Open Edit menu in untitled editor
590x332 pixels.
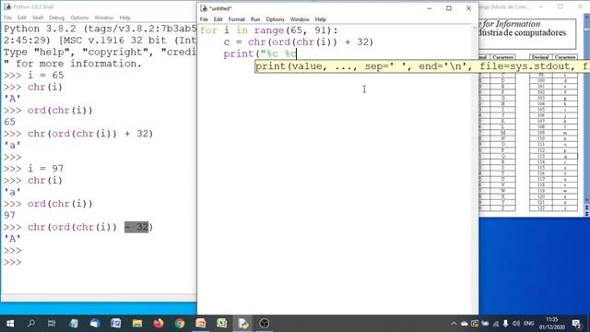coord(218,19)
